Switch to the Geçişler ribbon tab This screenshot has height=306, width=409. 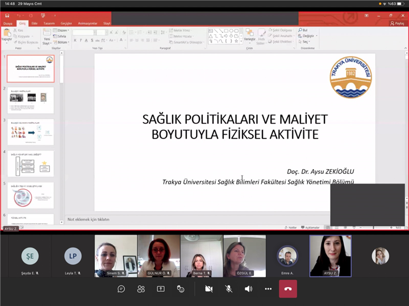point(66,23)
